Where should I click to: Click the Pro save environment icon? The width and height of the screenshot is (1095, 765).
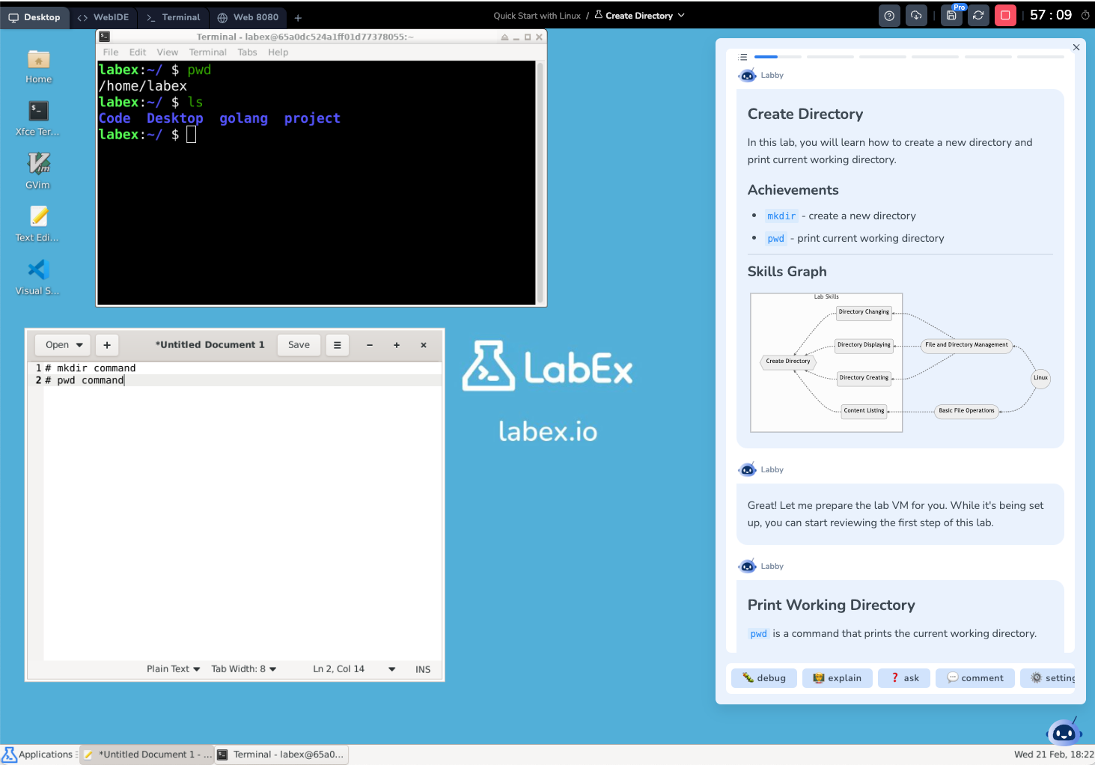click(x=951, y=15)
